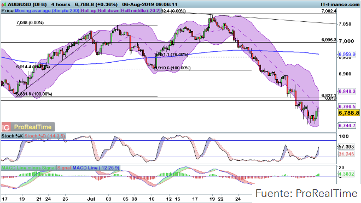This screenshot has width=361, height=203.
Task: Click the 03 date axis label
Action: [x=108, y=199]
